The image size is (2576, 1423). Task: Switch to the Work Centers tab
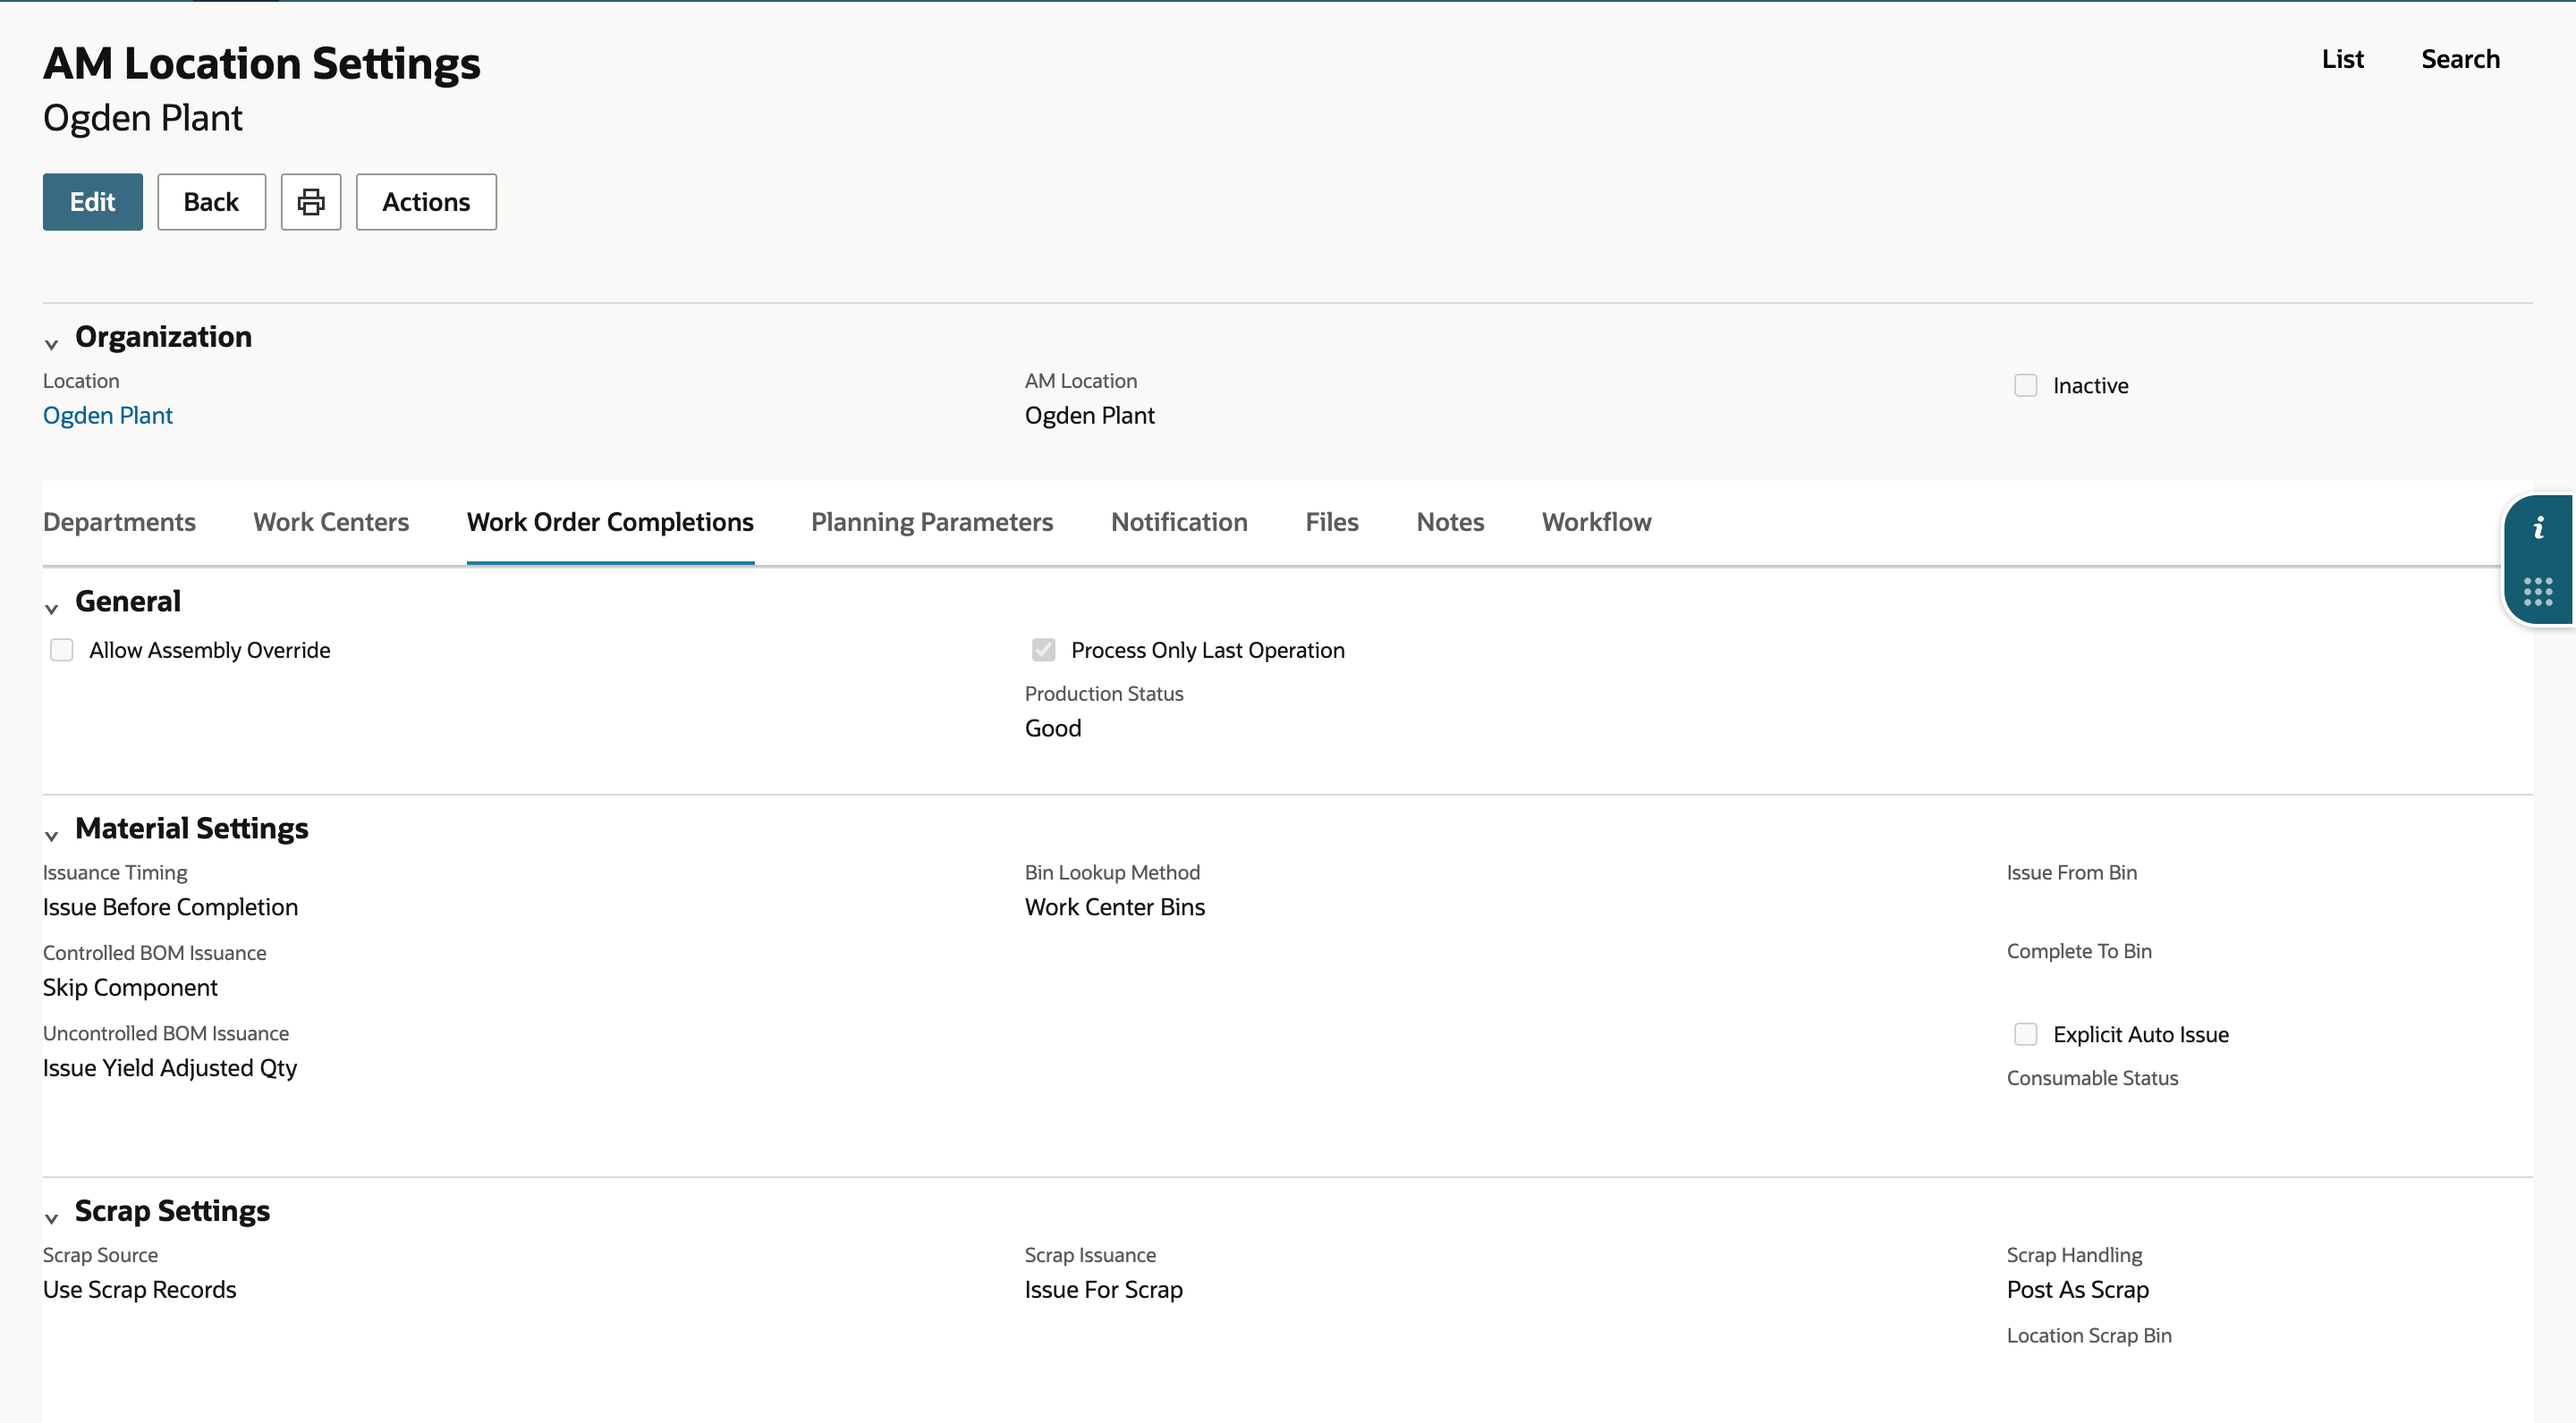331,523
